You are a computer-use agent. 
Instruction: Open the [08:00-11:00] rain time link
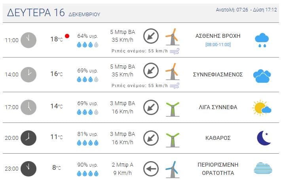[x=218, y=45]
